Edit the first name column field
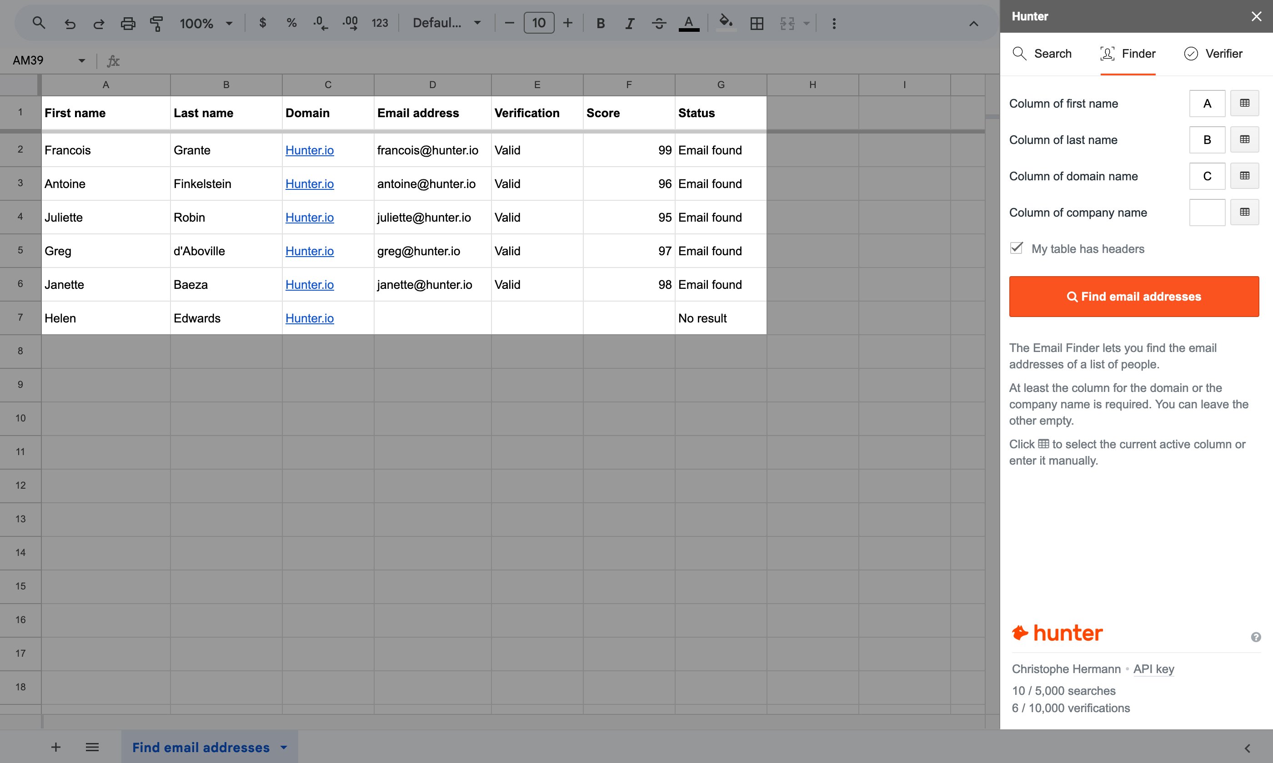Image resolution: width=1273 pixels, height=763 pixels. coord(1207,104)
